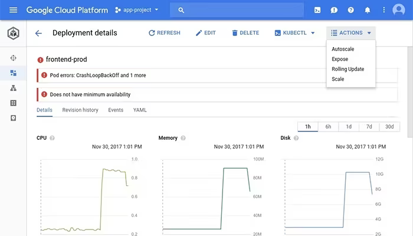This screenshot has width=413, height=236.
Task: Choose Autoscale from Actions menu
Action: (343, 49)
